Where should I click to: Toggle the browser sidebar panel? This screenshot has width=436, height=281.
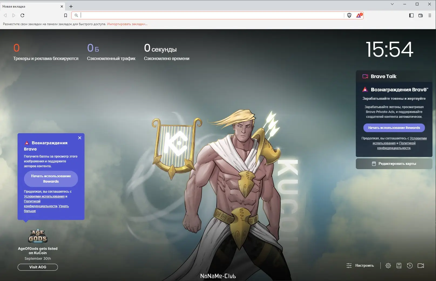pos(411,15)
